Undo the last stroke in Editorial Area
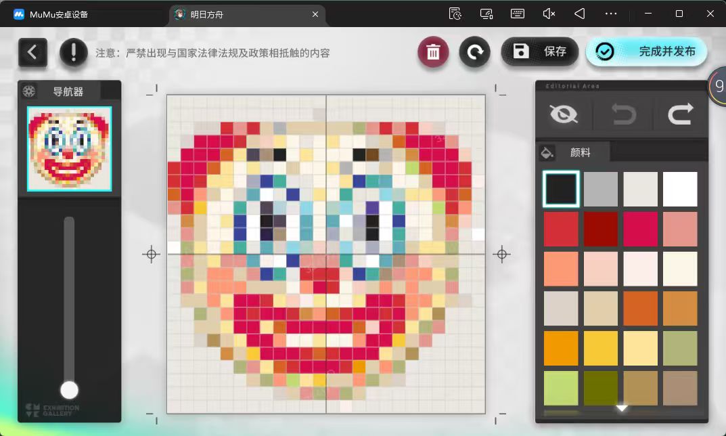726x436 pixels. (623, 114)
